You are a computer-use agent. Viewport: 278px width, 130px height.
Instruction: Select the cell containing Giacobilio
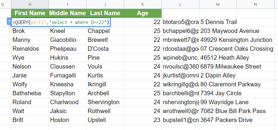click(x=68, y=40)
